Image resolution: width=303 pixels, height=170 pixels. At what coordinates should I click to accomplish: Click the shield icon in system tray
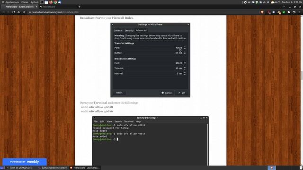pos(257,2)
